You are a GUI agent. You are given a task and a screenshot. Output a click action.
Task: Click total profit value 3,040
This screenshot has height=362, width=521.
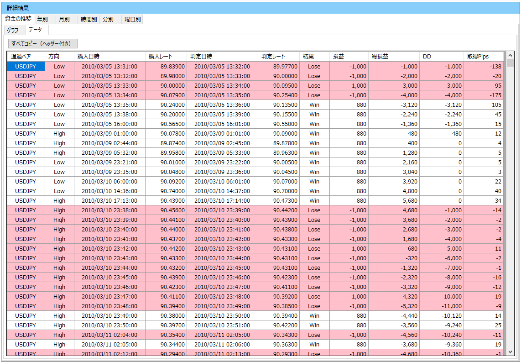(x=394, y=172)
